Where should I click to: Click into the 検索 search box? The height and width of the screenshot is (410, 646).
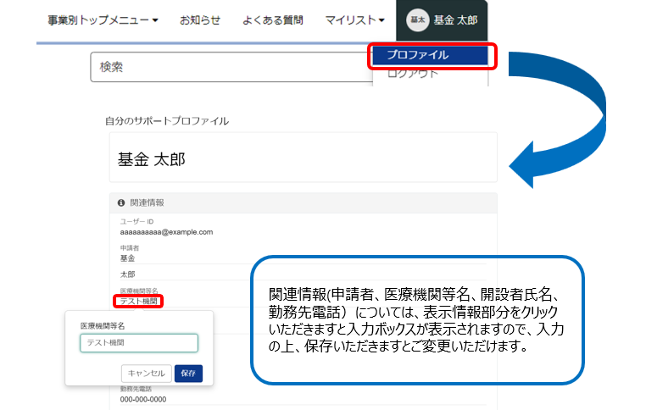point(229,67)
